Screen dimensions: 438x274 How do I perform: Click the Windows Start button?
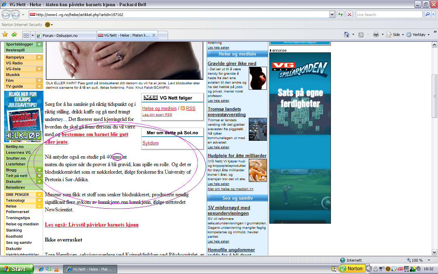pyautogui.click(x=17, y=269)
